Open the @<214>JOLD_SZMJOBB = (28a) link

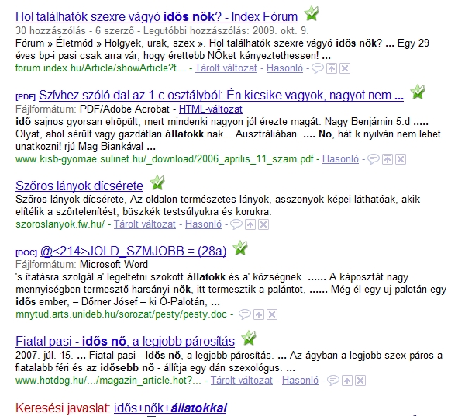133,251
